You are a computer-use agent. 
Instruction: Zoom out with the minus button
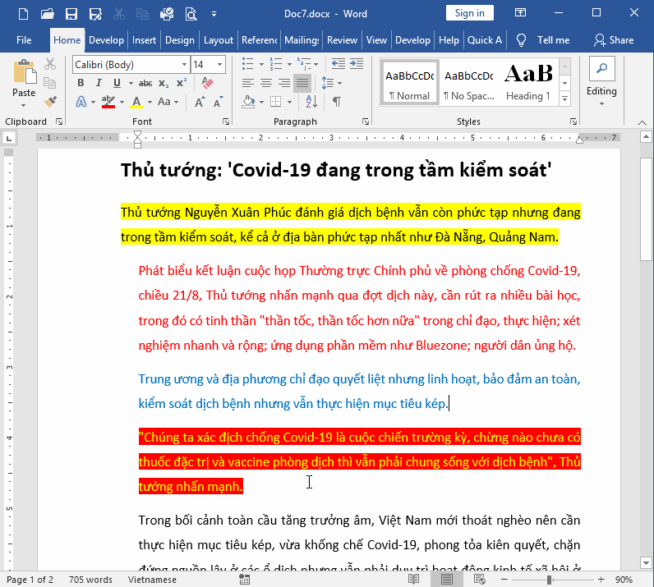[x=504, y=580]
